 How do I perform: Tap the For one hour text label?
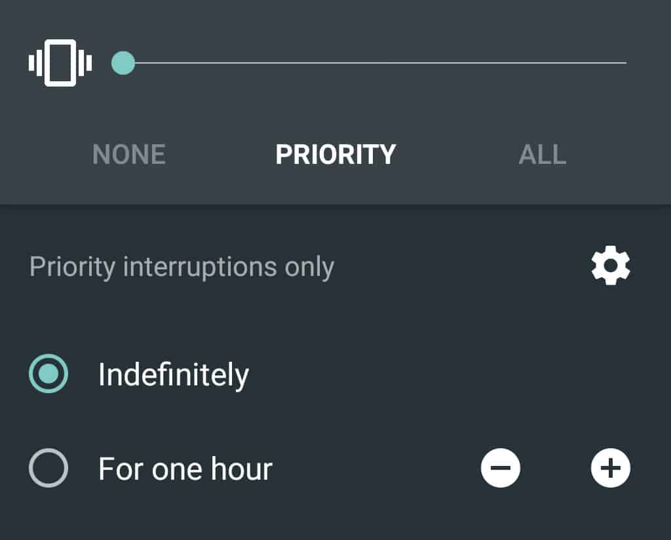coord(184,468)
